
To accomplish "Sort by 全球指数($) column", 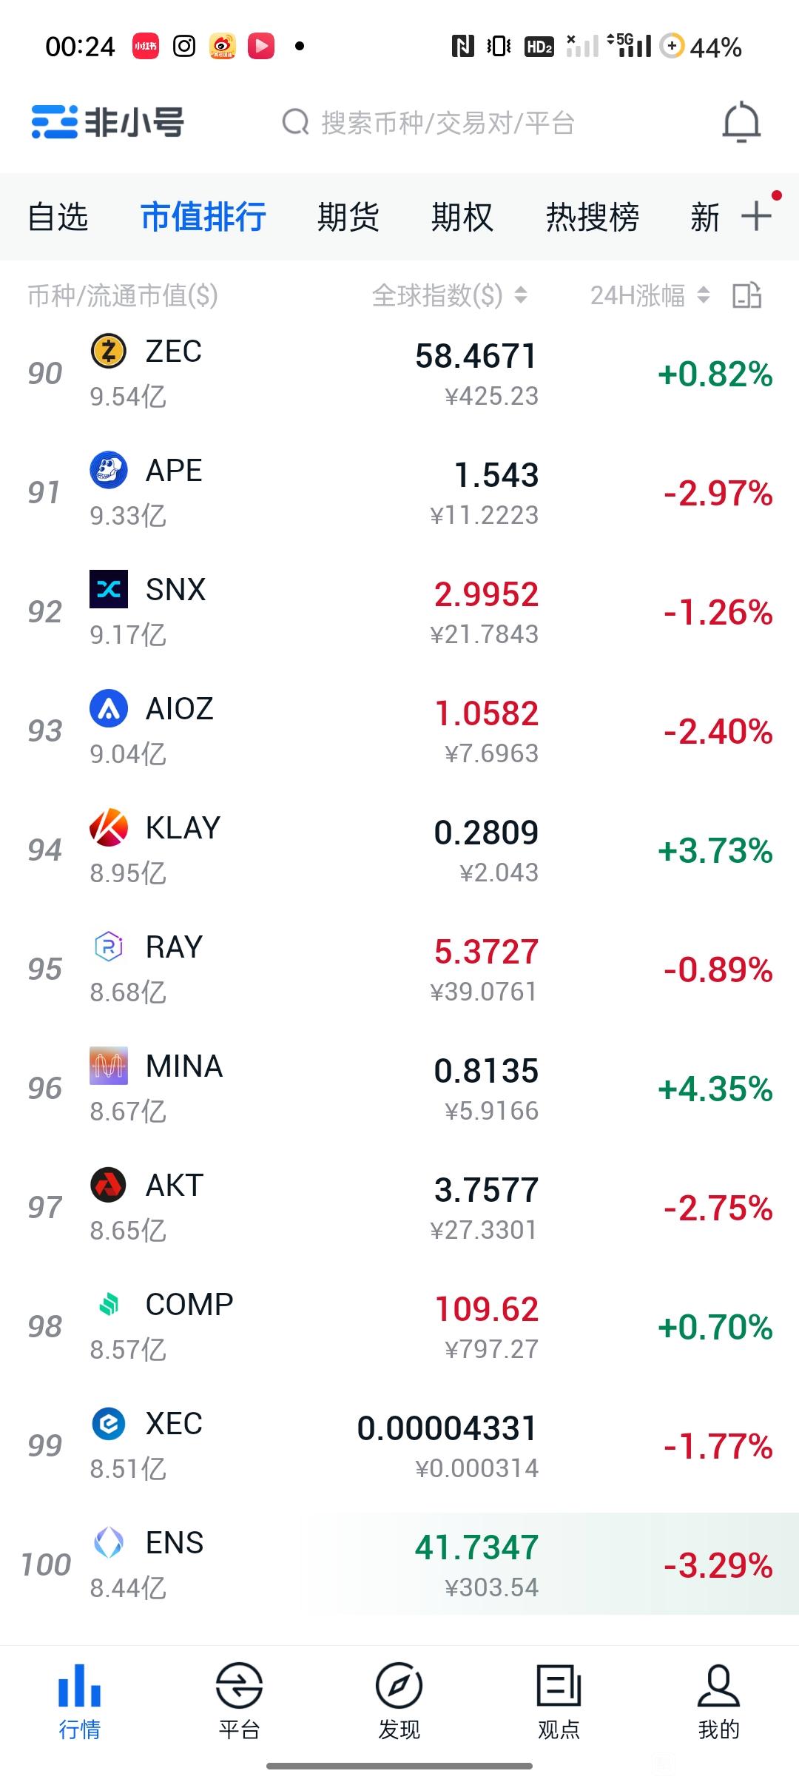I will pyautogui.click(x=449, y=295).
